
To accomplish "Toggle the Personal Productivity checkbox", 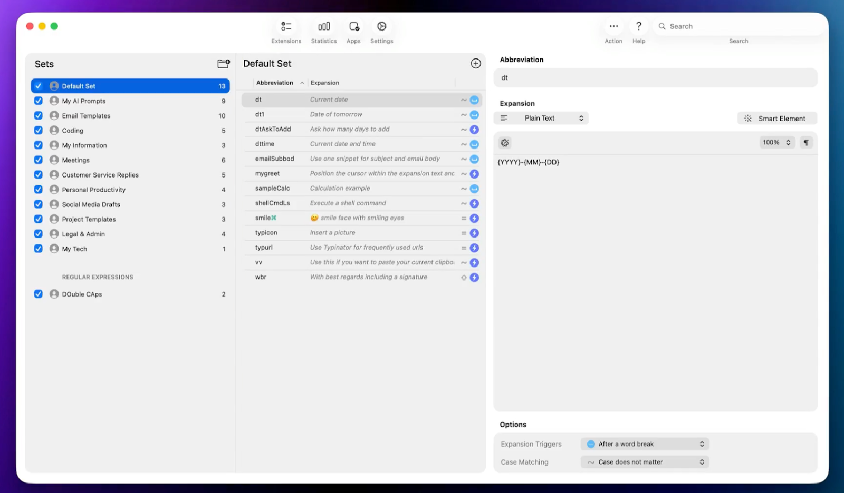I will tap(39, 189).
